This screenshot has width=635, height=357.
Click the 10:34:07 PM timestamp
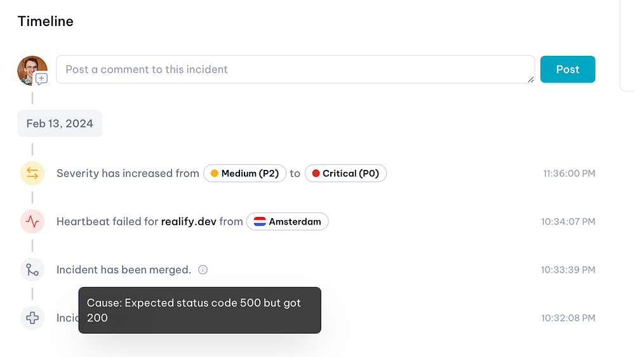pos(568,222)
